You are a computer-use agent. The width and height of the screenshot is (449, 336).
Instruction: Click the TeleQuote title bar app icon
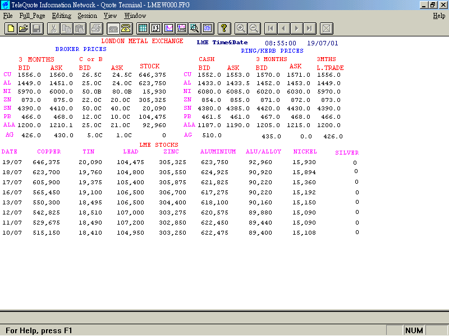coord(6,5)
